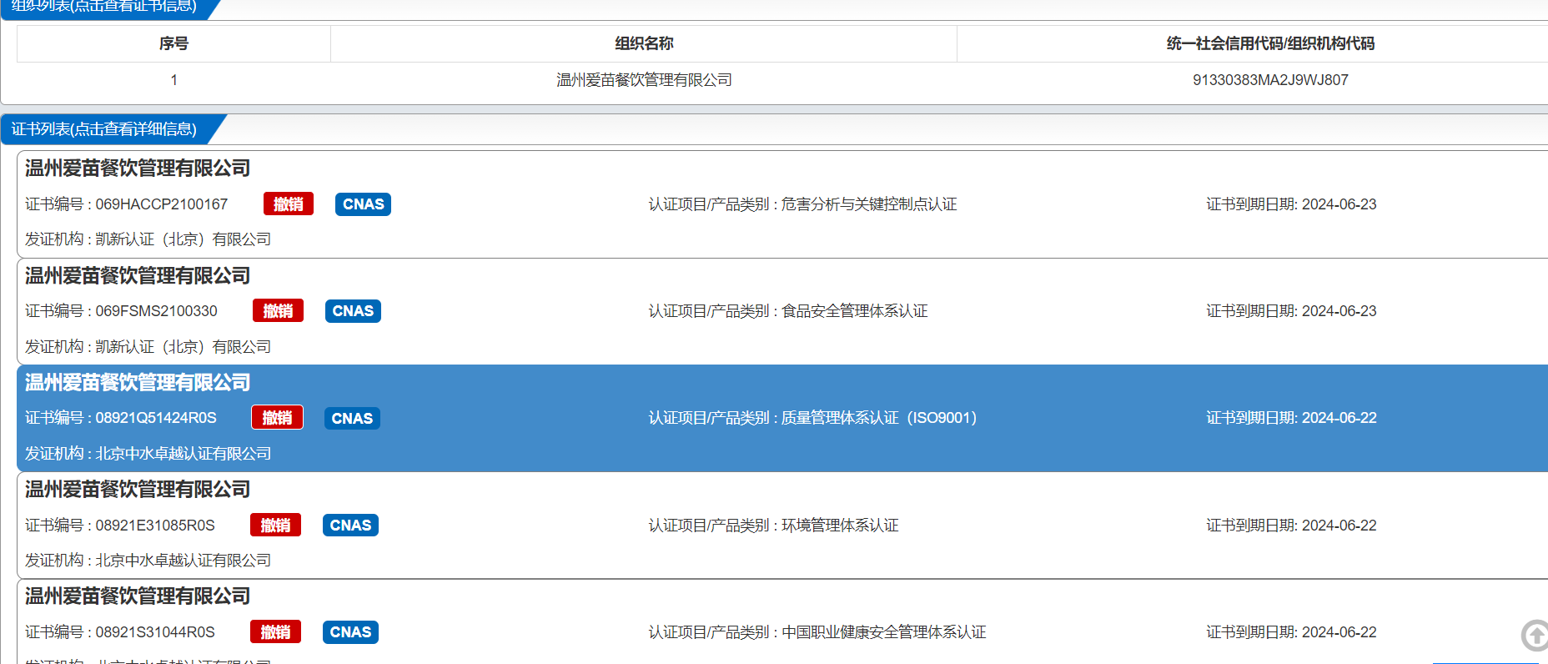Viewport: 1548px width, 664px height.
Task: Click 环境管理体系认证 category text
Action: (840, 526)
